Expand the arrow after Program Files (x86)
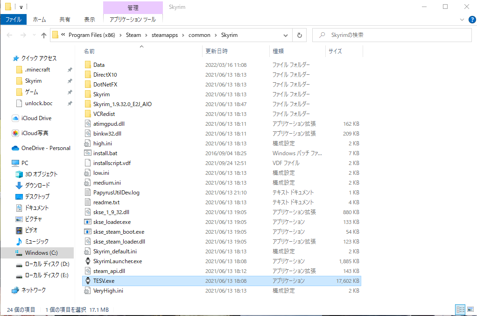The height and width of the screenshot is (316, 477). pyautogui.click(x=120, y=36)
